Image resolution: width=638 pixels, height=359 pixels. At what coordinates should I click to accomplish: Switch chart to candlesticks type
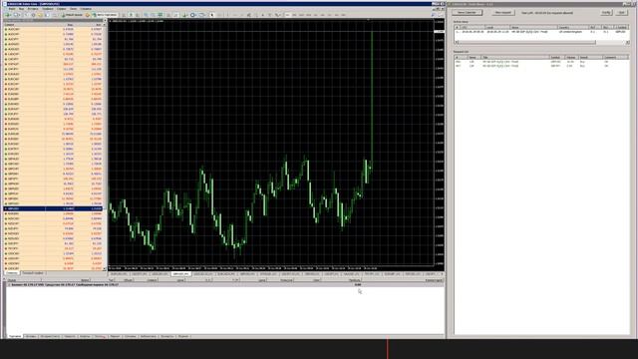131,15
